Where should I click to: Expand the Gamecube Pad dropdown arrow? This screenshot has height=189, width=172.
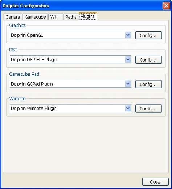click(128, 84)
